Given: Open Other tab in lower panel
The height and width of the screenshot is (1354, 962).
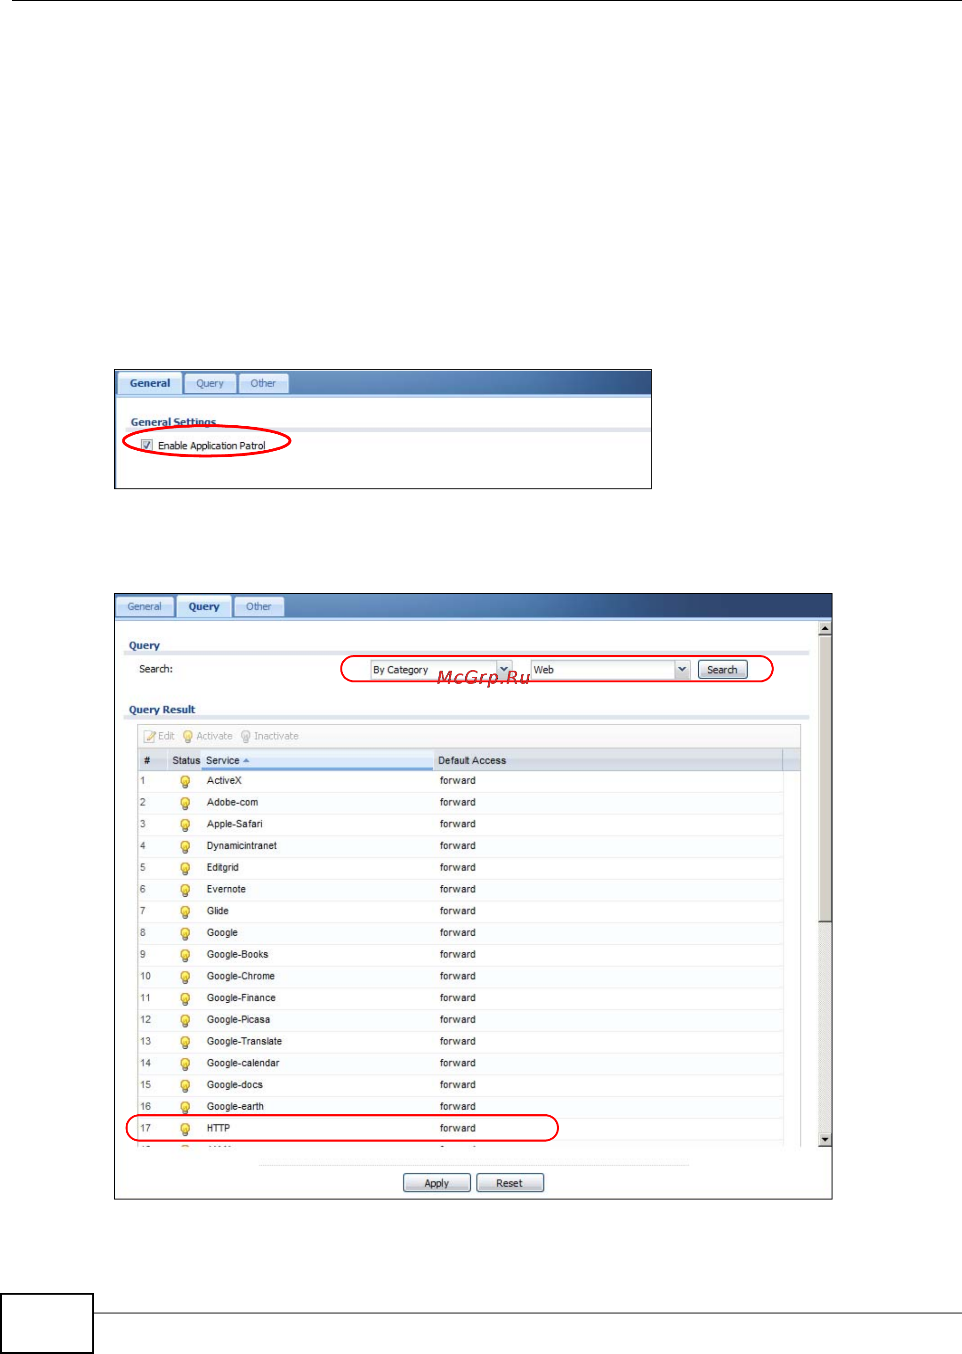Looking at the screenshot, I should pyautogui.click(x=258, y=607).
